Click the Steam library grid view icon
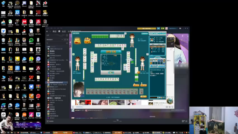 click(67, 35)
